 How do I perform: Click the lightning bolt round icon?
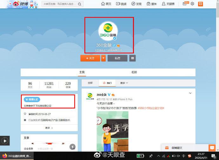click(x=72, y=147)
